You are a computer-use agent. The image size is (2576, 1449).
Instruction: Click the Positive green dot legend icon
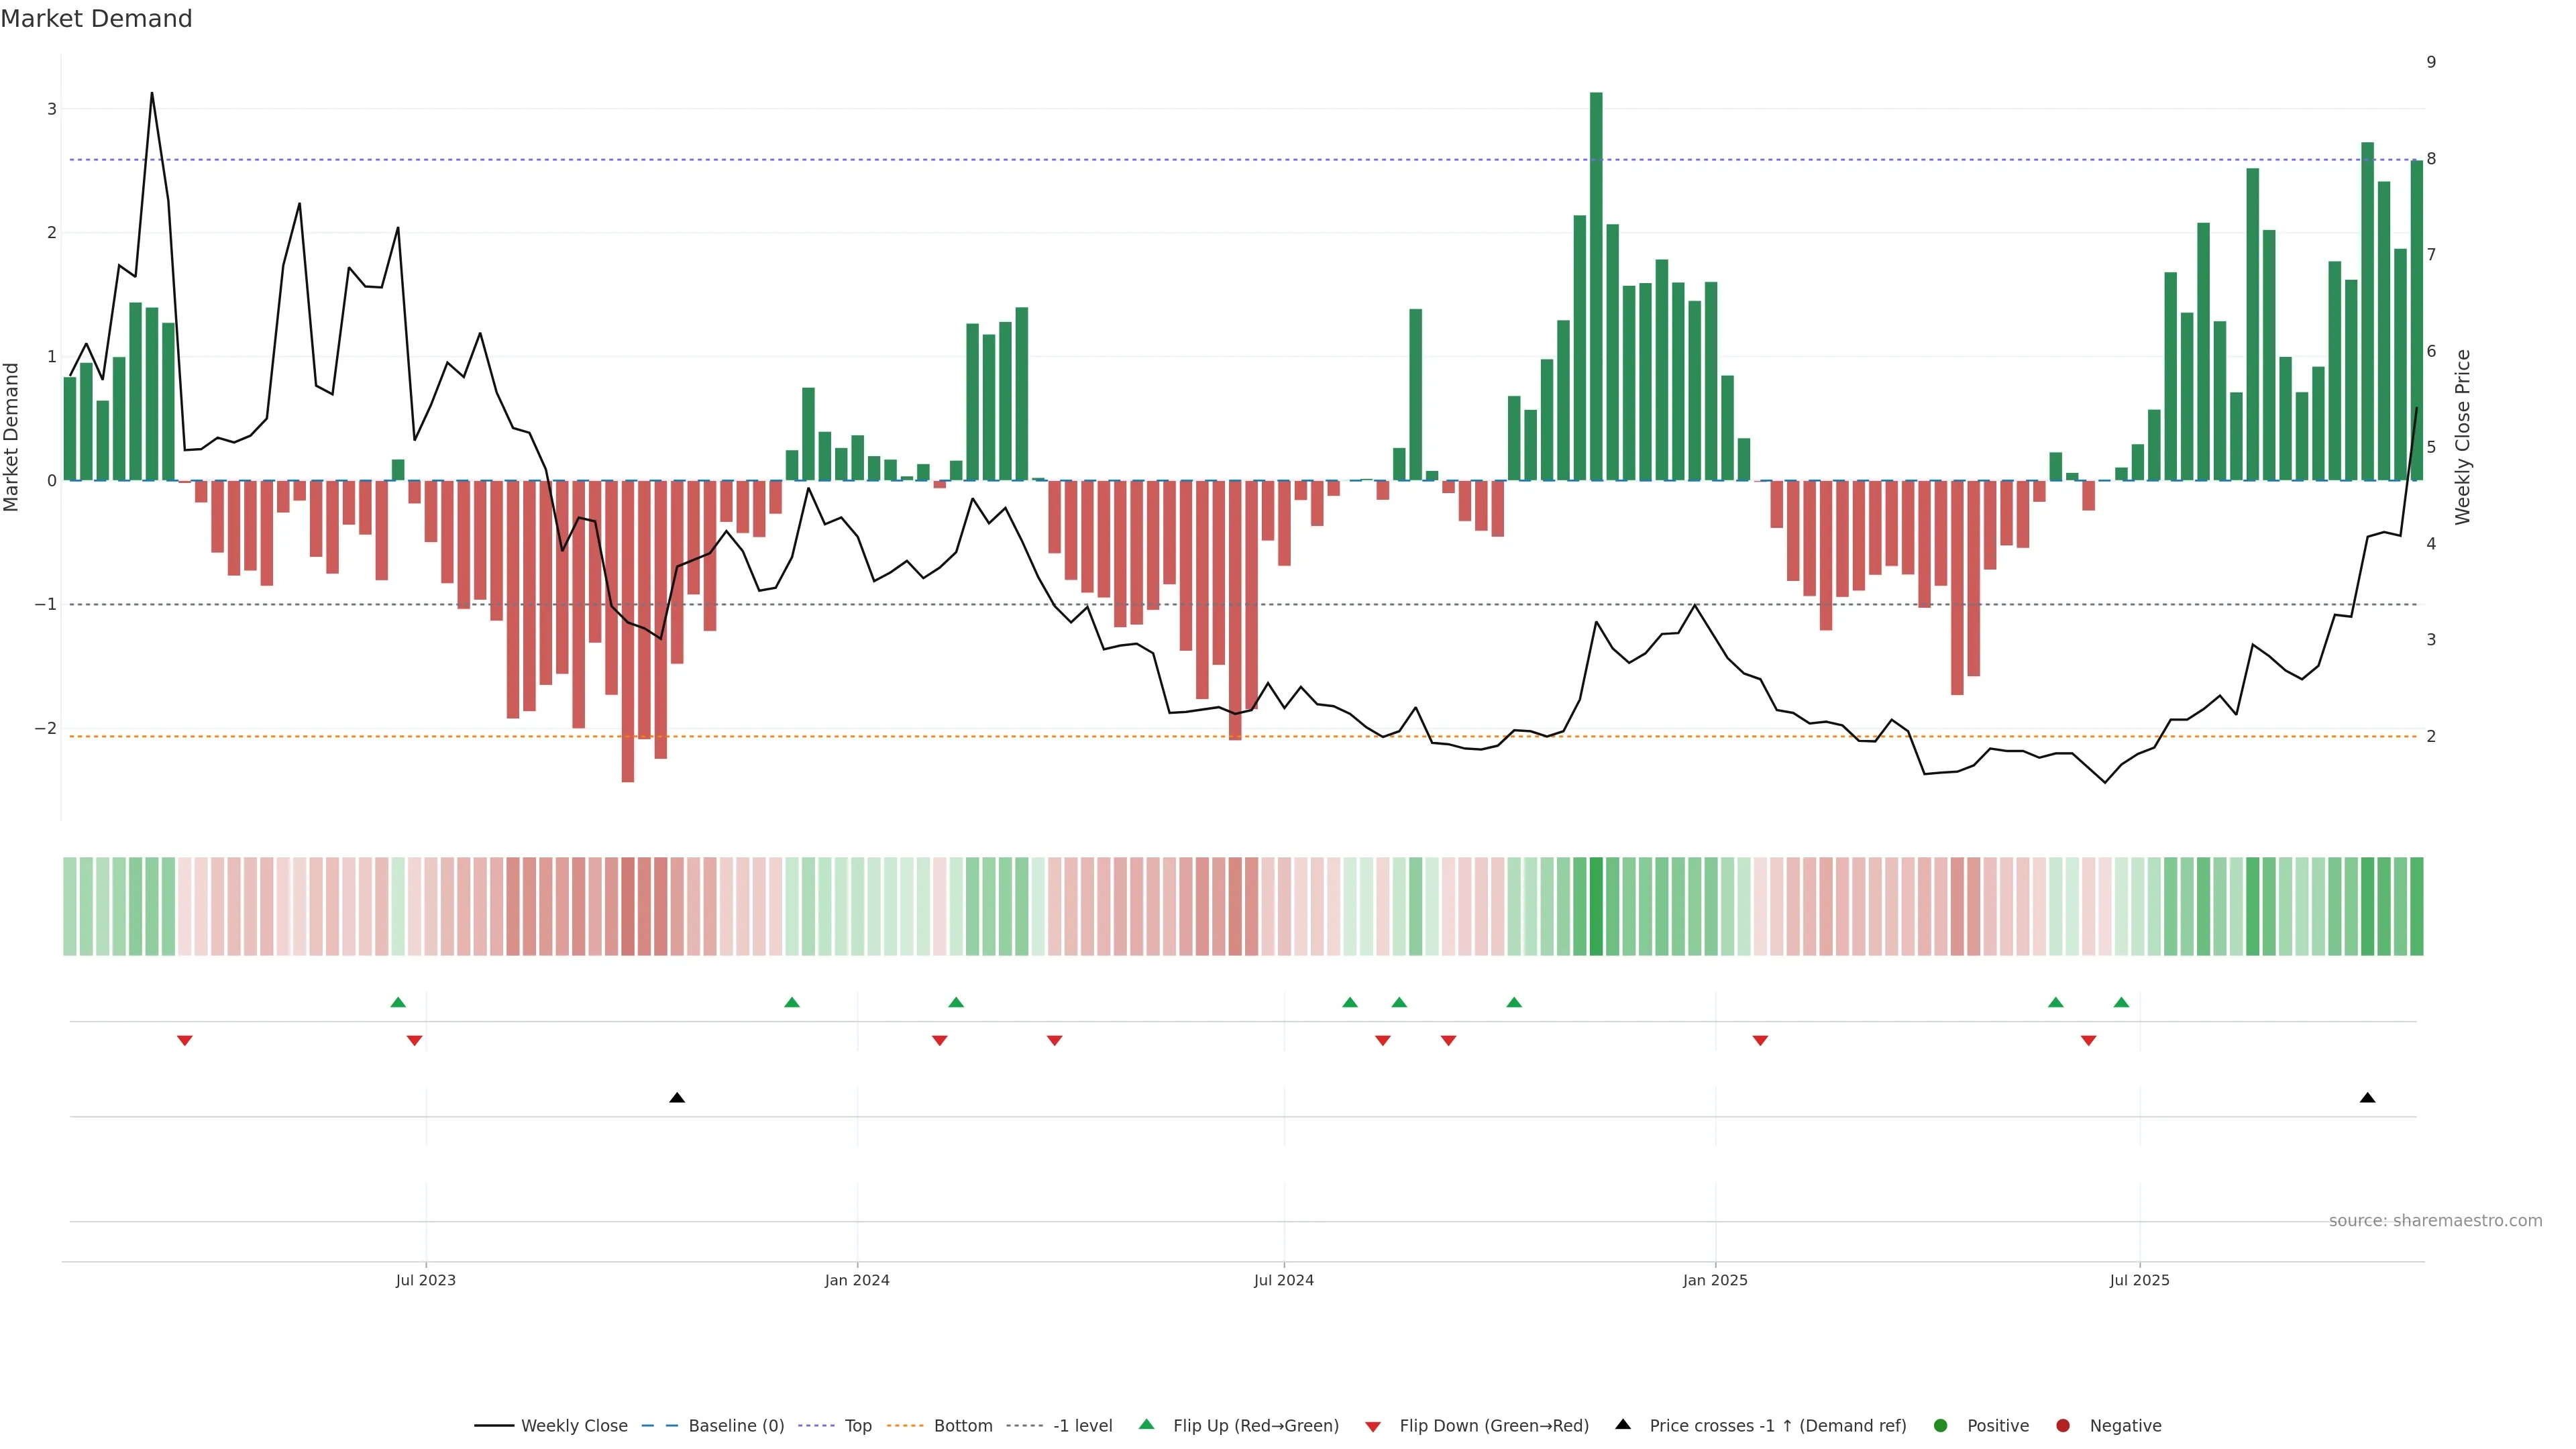[x=1941, y=1425]
